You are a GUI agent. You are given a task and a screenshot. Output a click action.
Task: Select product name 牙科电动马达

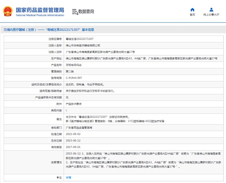pyautogui.click(x=74, y=65)
